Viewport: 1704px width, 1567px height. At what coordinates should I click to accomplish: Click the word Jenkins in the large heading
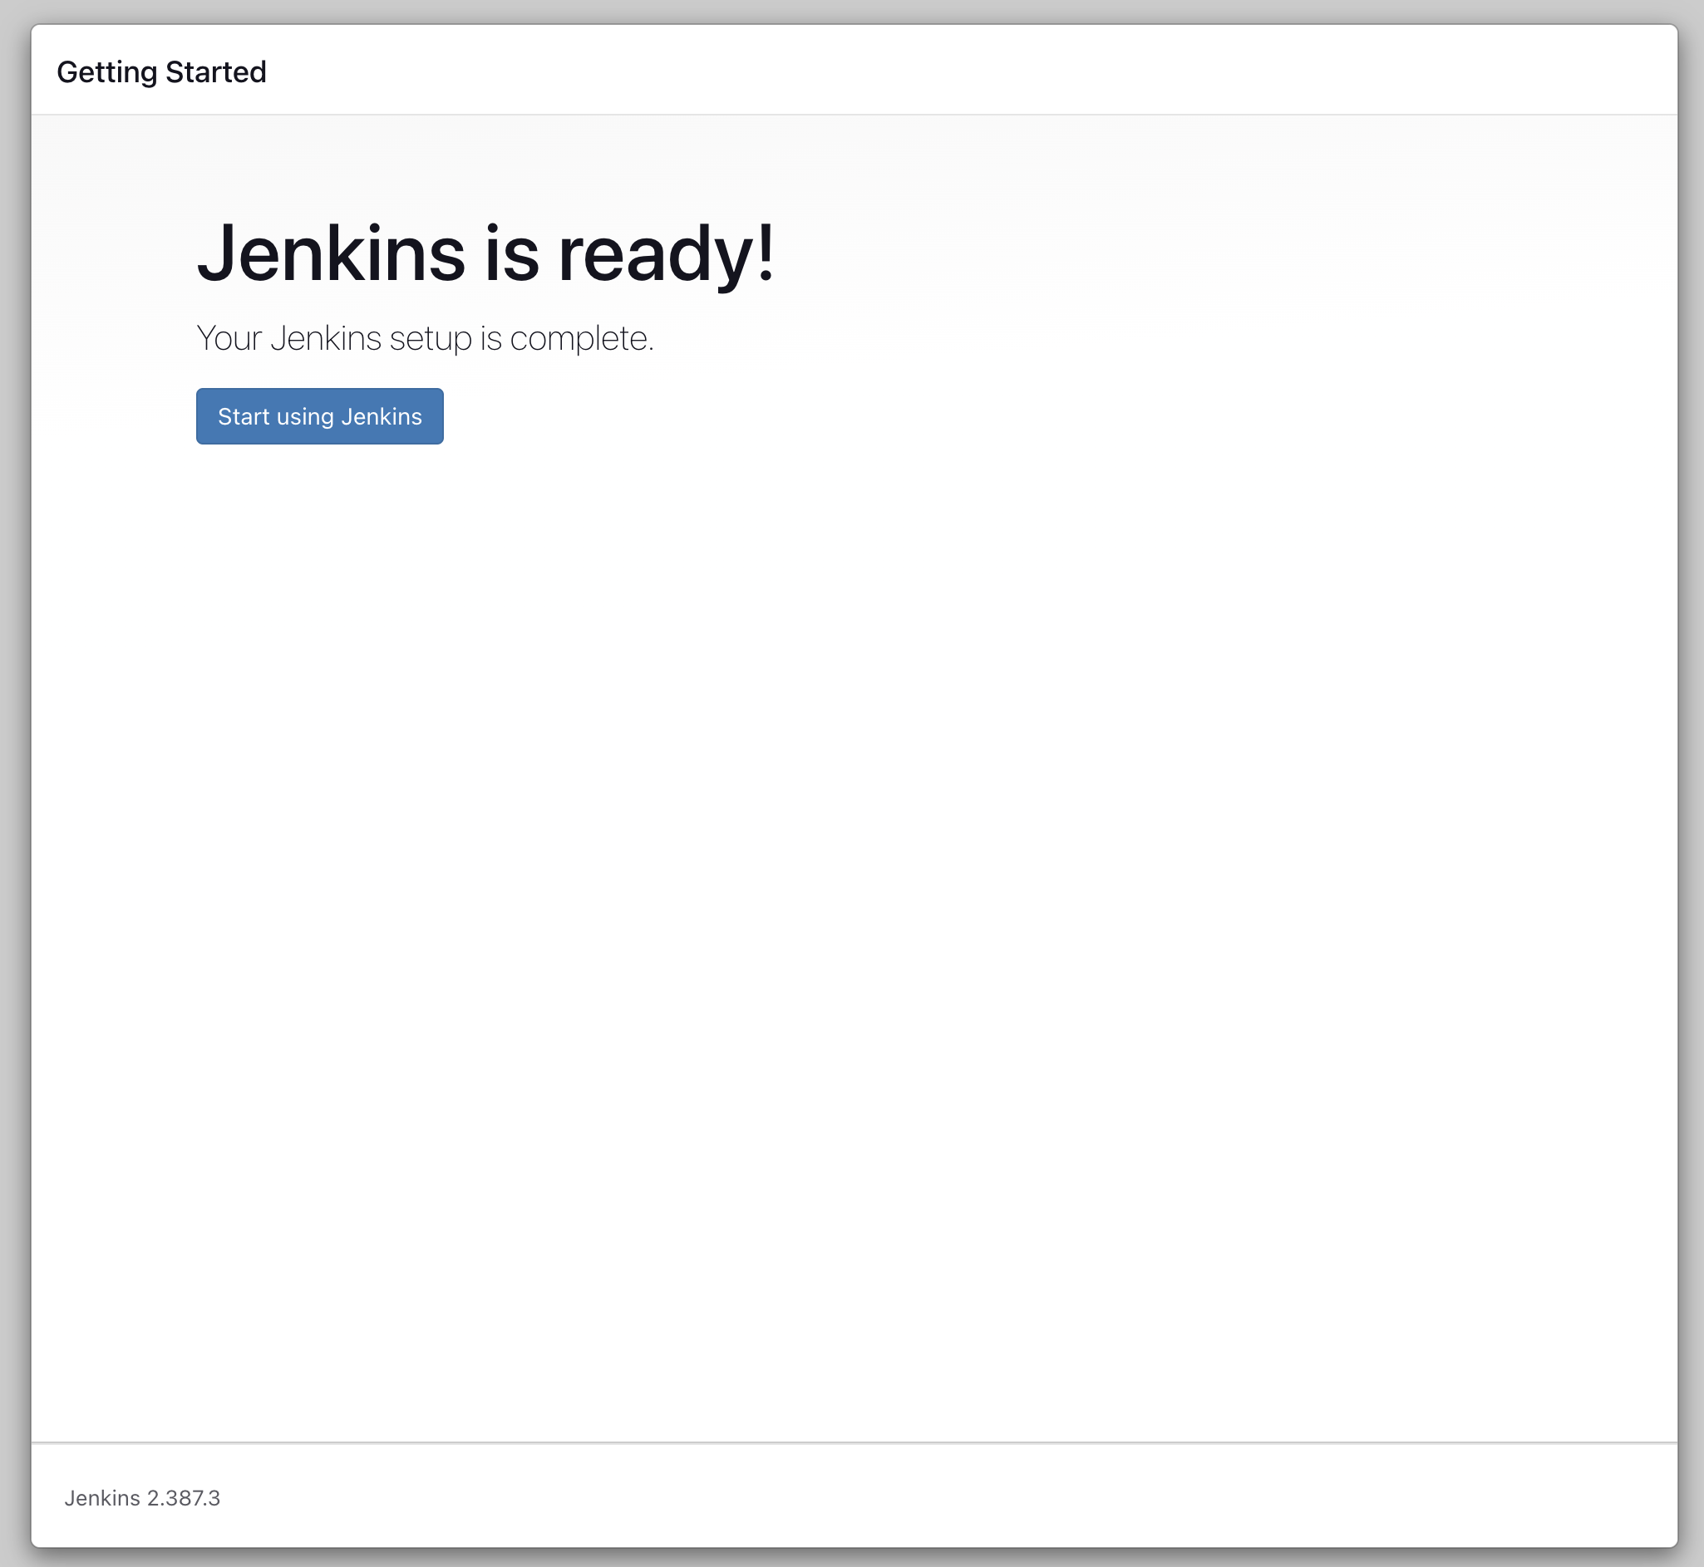(x=331, y=253)
